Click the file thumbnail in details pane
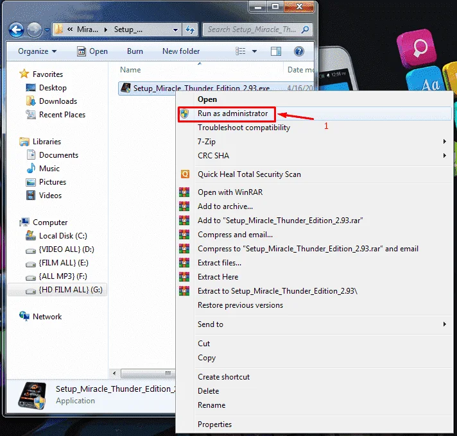The width and height of the screenshot is (457, 436). tap(32, 396)
